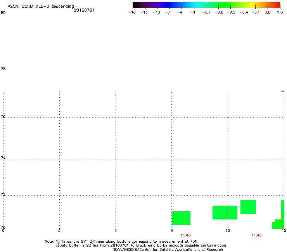
Task: Click the colorbar label "-1"
Action: (192, 12)
